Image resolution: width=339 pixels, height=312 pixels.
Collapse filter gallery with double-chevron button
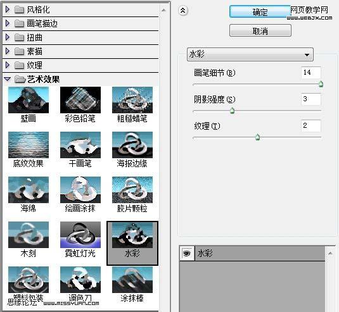(x=183, y=10)
